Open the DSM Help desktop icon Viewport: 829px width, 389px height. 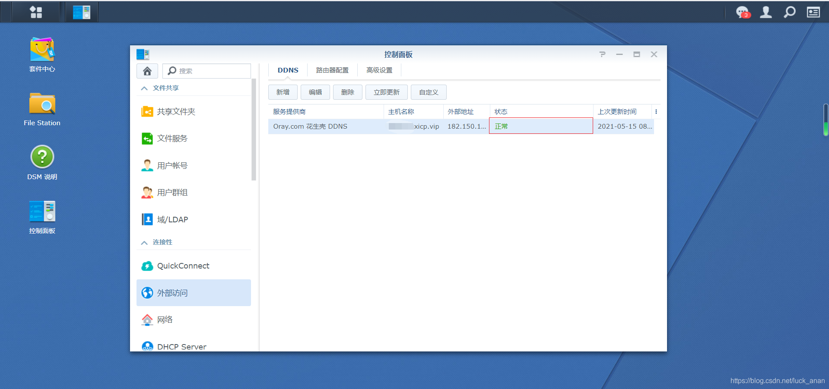coord(42,162)
